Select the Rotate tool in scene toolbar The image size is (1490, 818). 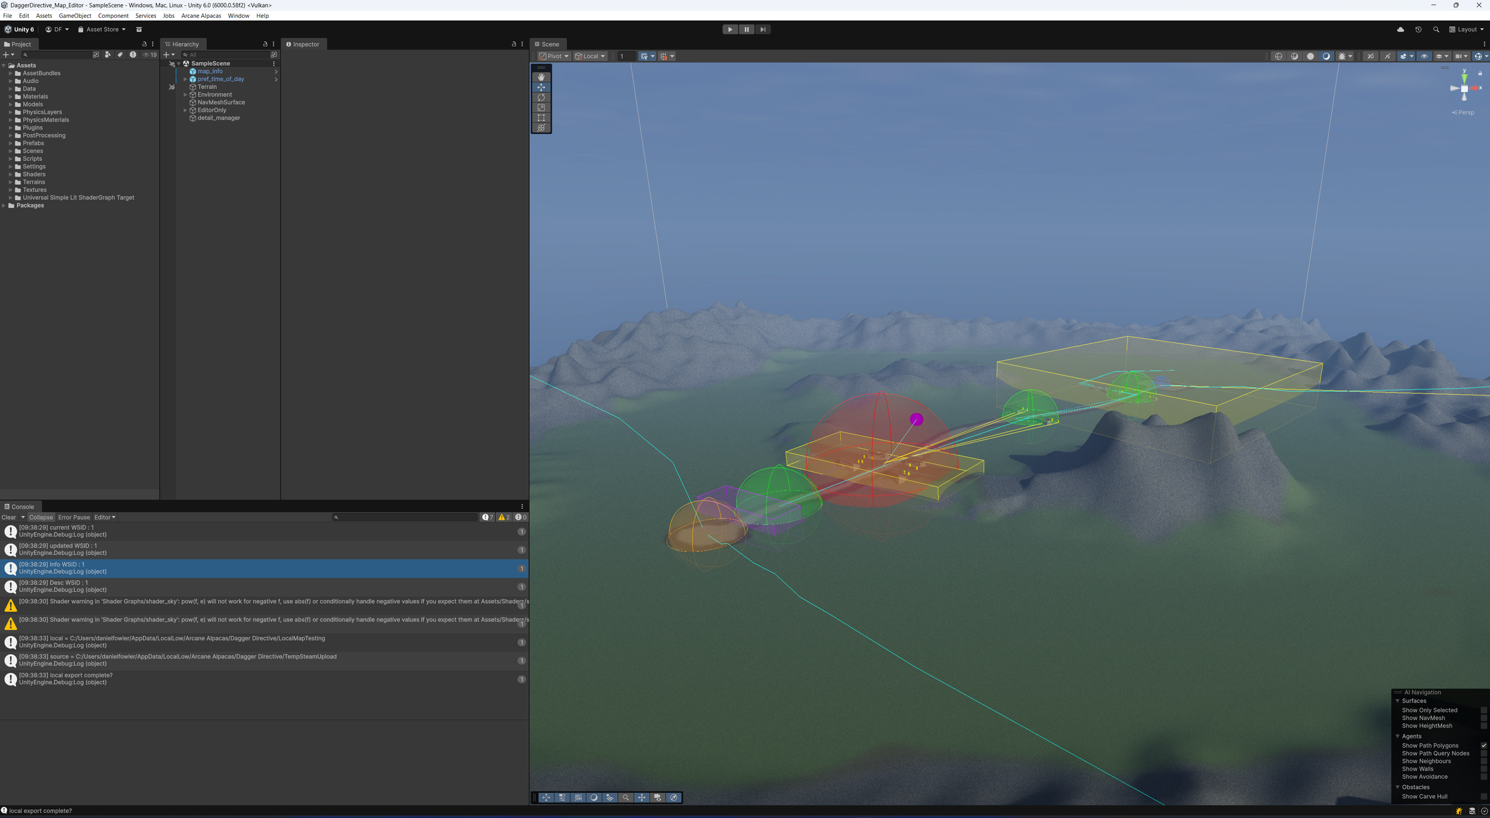[541, 97]
